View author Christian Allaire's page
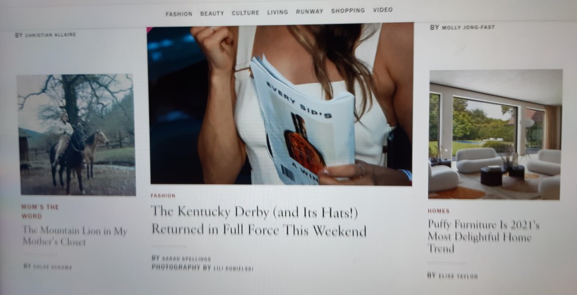This screenshot has height=295, width=577. (50, 34)
